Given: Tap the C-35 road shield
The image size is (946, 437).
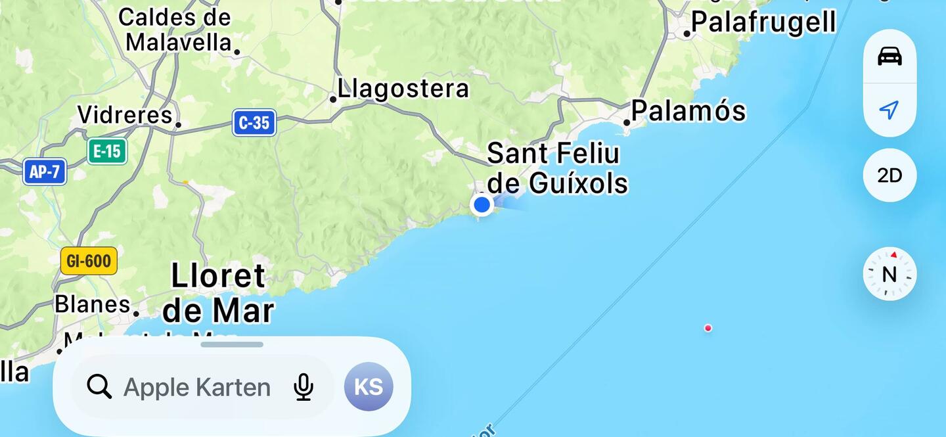Looking at the screenshot, I should click(254, 123).
